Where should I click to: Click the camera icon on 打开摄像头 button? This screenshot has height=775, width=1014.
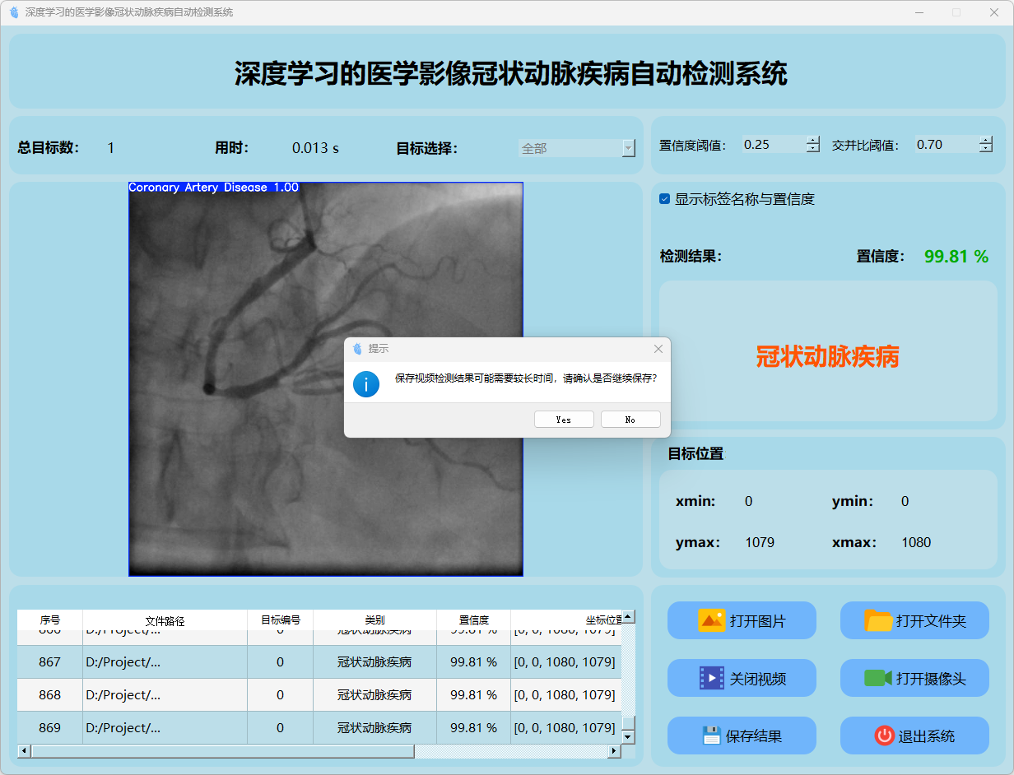coord(878,678)
